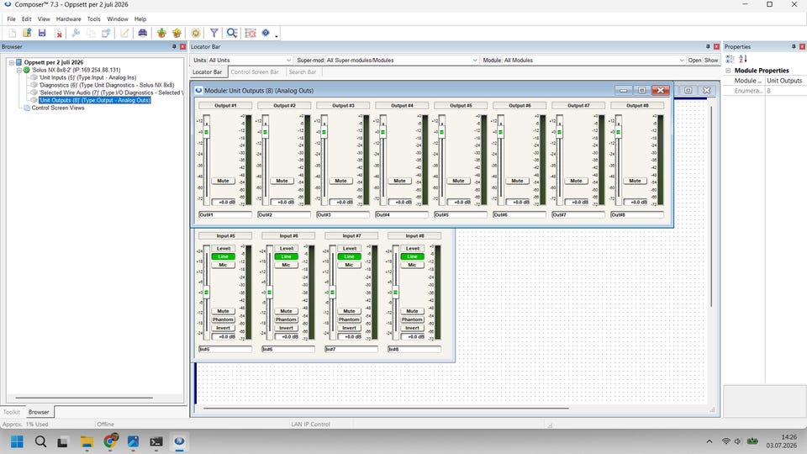Click the Out#4 label text field
This screenshot has width=807, height=454.
[402, 214]
